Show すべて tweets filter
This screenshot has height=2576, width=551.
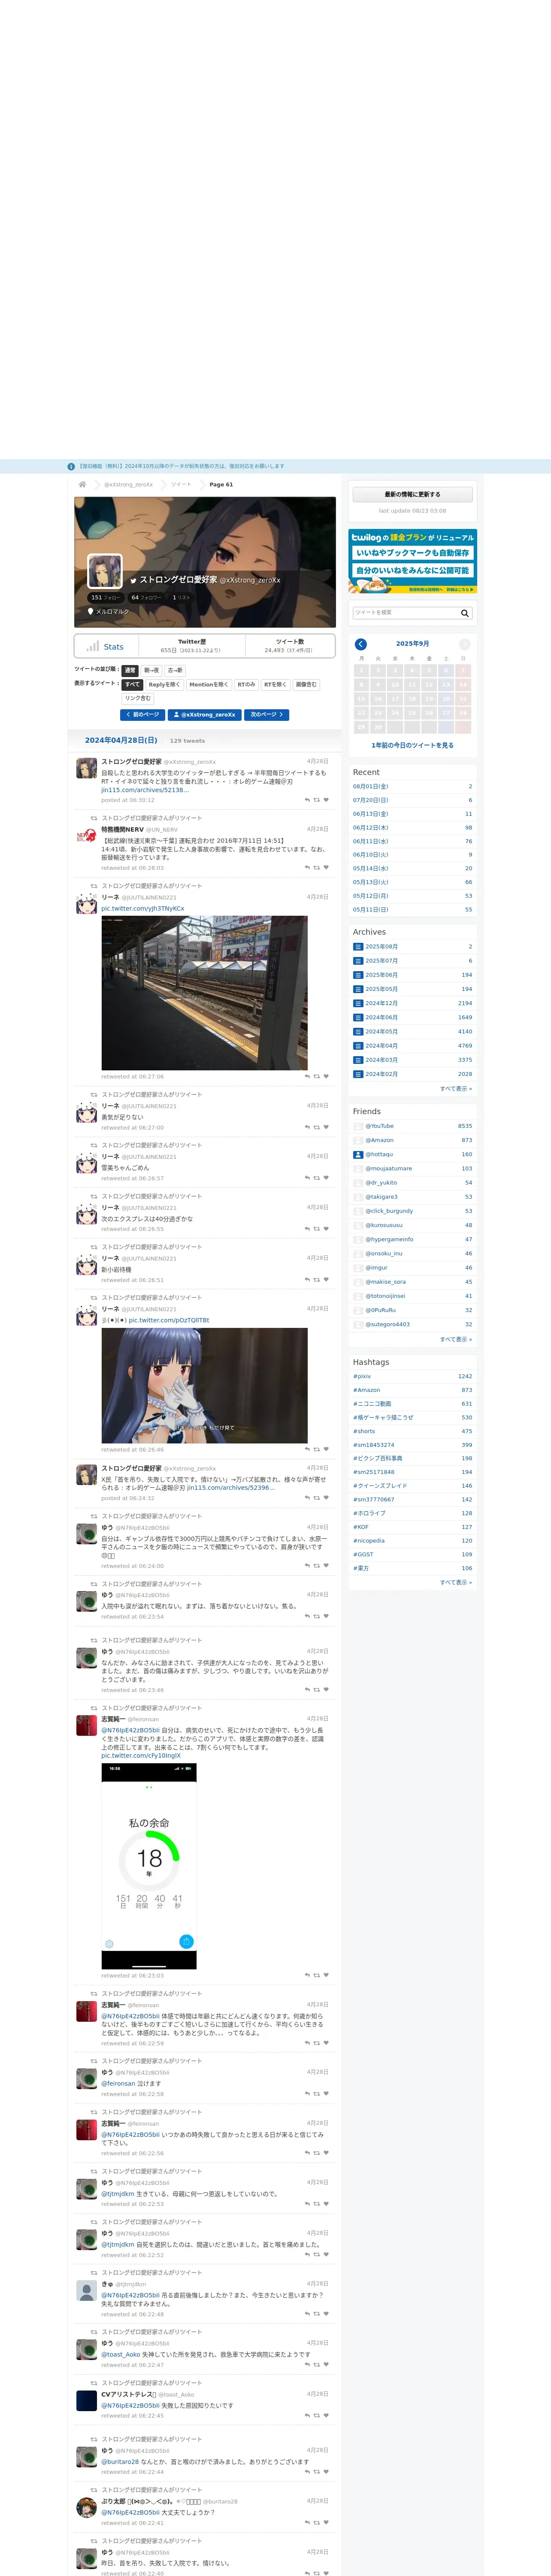click(133, 685)
